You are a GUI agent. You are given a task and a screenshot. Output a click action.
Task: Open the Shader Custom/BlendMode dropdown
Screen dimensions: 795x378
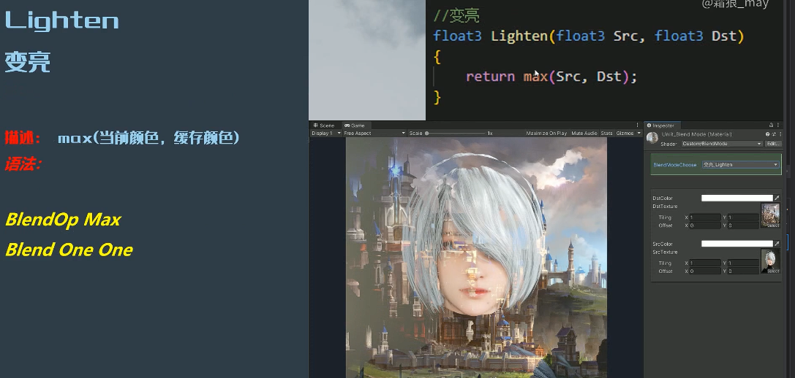721,144
